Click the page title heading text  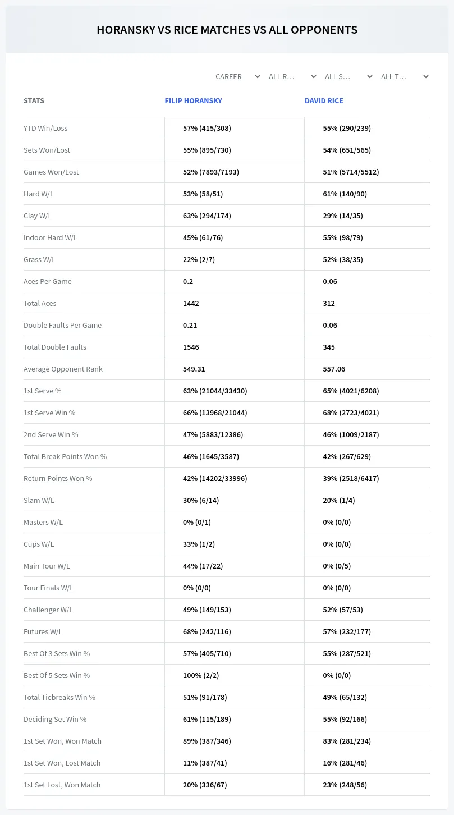pyautogui.click(x=227, y=30)
